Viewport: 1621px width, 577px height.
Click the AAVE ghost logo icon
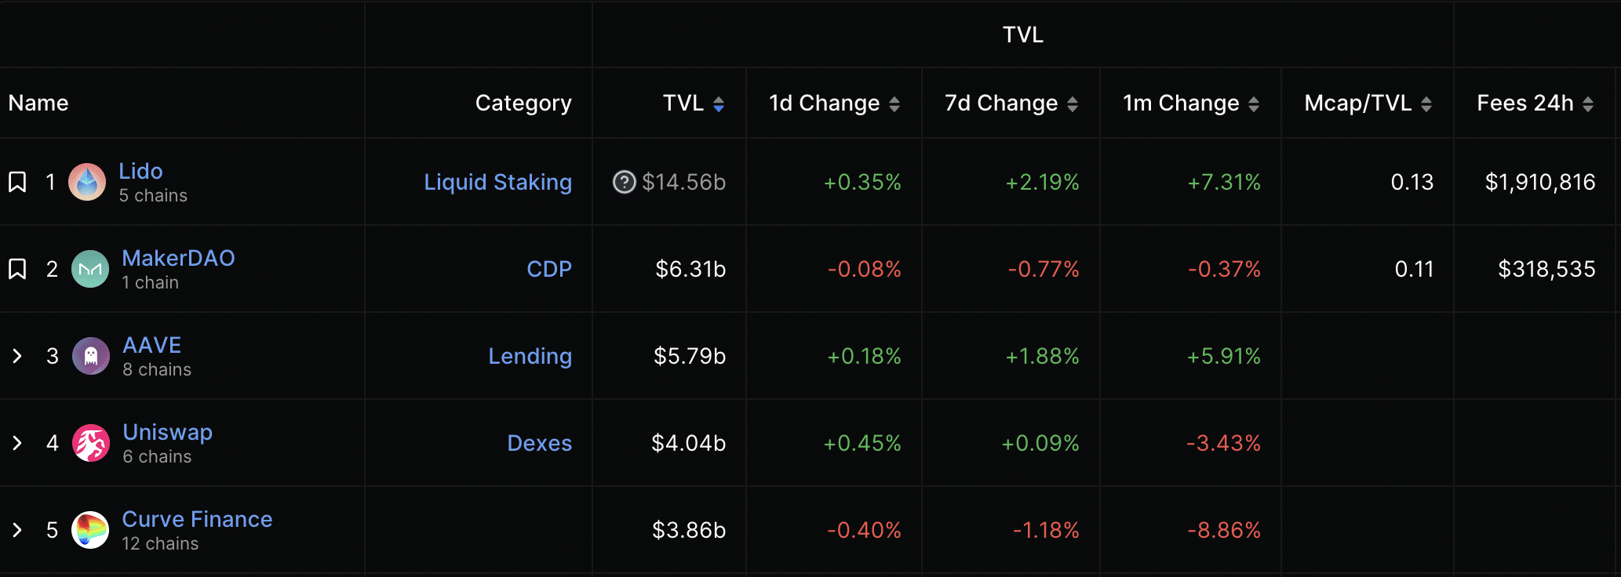click(x=91, y=357)
